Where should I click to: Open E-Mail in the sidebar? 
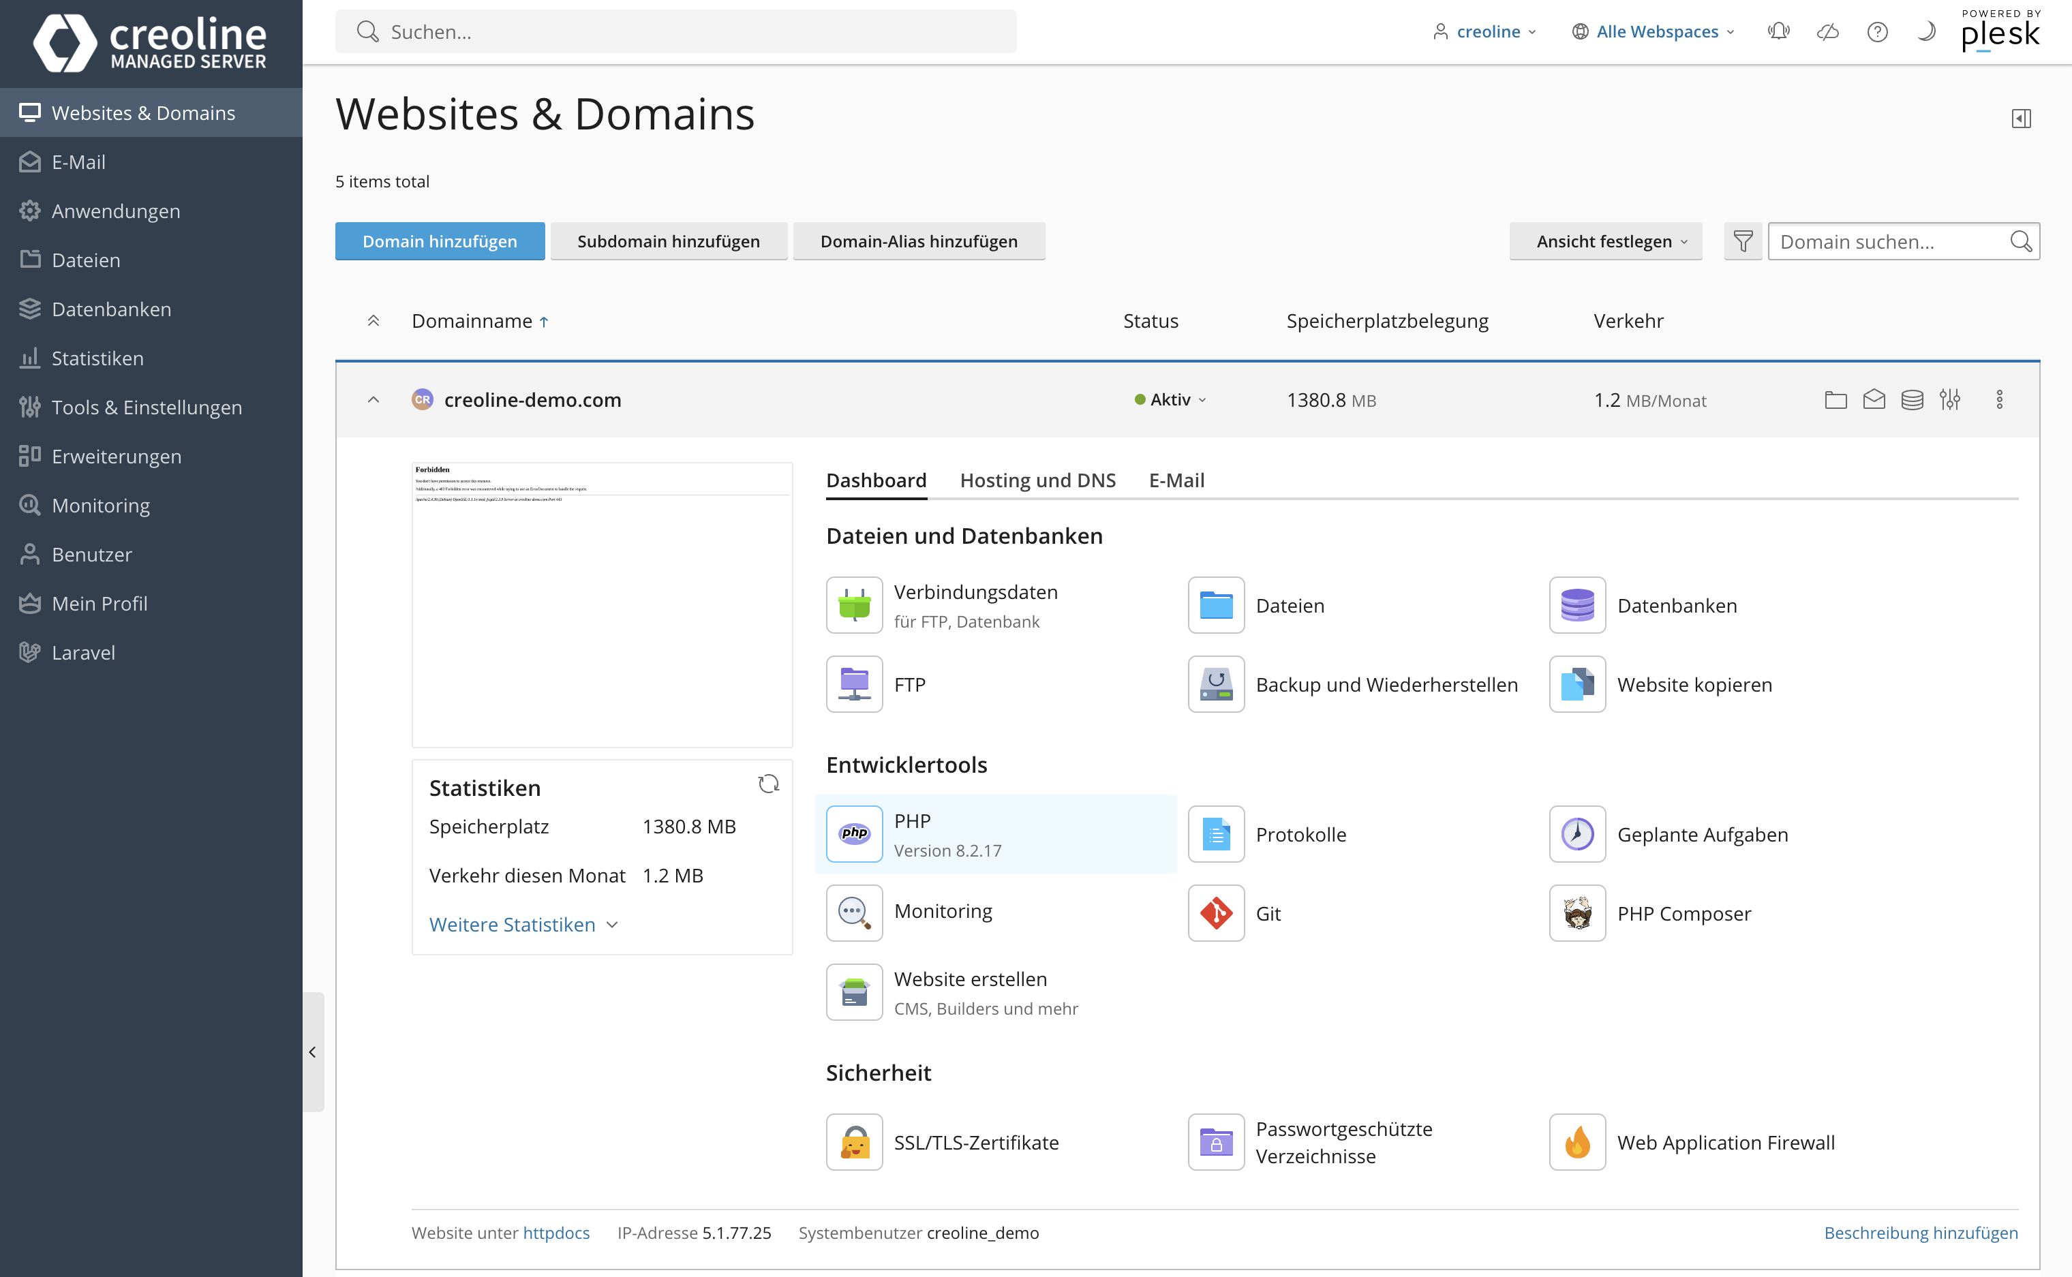tap(151, 162)
